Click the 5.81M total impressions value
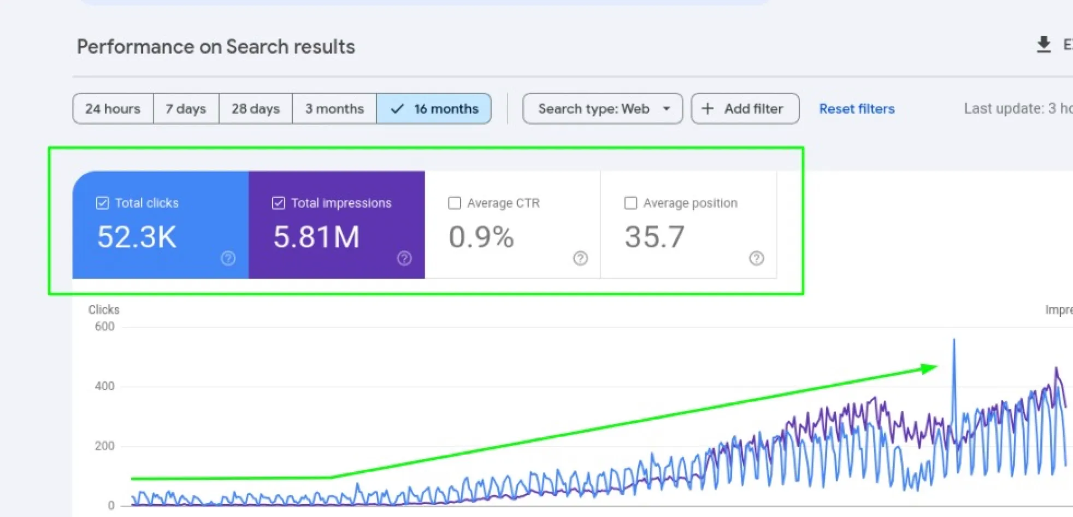 pyautogui.click(x=316, y=237)
